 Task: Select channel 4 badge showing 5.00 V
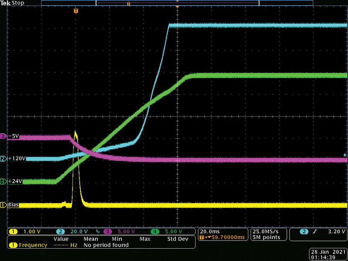point(166,232)
